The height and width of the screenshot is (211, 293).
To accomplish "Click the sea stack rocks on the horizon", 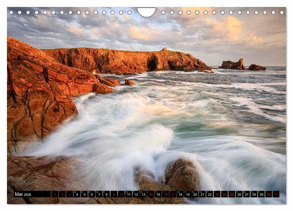I will point(233,65).
